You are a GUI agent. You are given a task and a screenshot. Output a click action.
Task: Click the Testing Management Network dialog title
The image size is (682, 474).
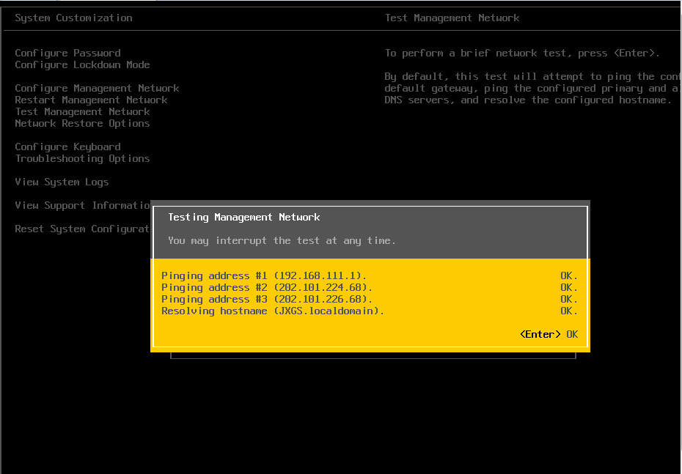point(243,217)
